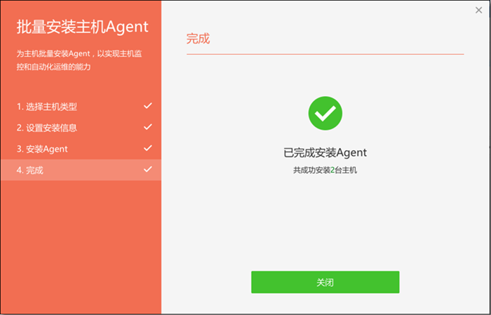Click the description text under the sidebar title
This screenshot has height=315, width=491.
[79, 60]
